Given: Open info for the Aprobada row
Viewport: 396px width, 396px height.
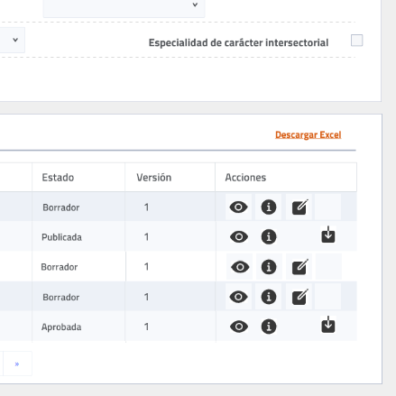Looking at the screenshot, I should coord(269,327).
